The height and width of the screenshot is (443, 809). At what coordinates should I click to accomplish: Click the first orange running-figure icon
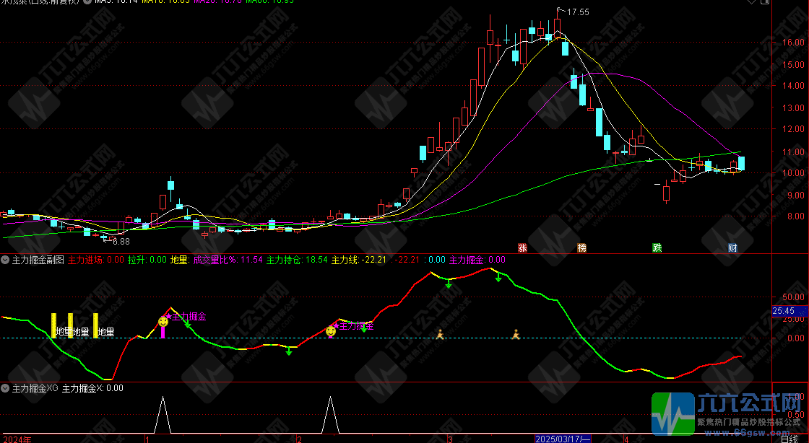(x=439, y=333)
